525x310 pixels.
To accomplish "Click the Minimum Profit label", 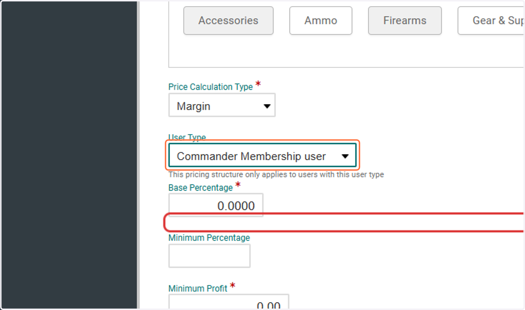I will pos(198,289).
